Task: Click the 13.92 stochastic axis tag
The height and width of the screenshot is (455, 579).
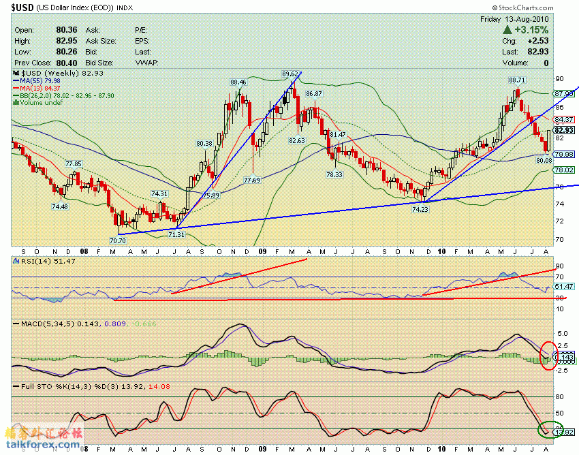Action: (x=564, y=432)
